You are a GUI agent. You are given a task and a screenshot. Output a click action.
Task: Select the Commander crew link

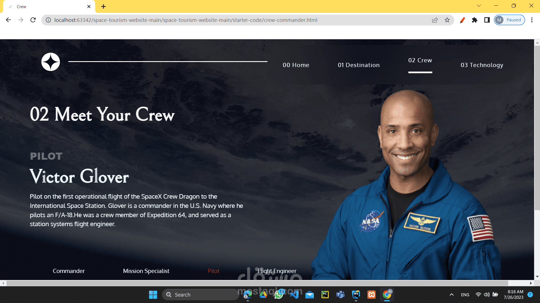(x=69, y=271)
